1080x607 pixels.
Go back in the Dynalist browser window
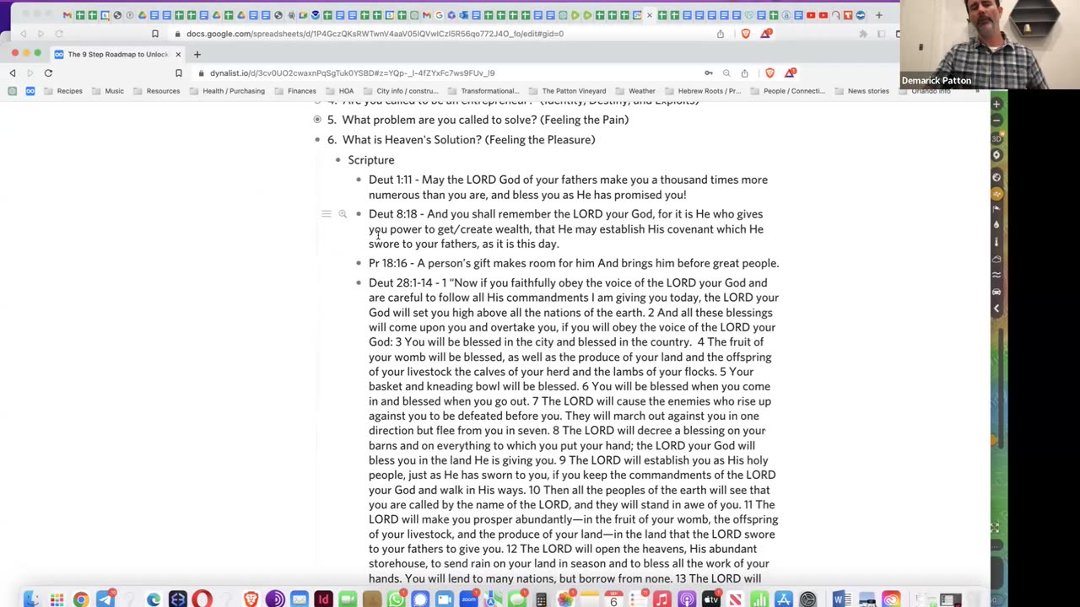click(x=13, y=73)
